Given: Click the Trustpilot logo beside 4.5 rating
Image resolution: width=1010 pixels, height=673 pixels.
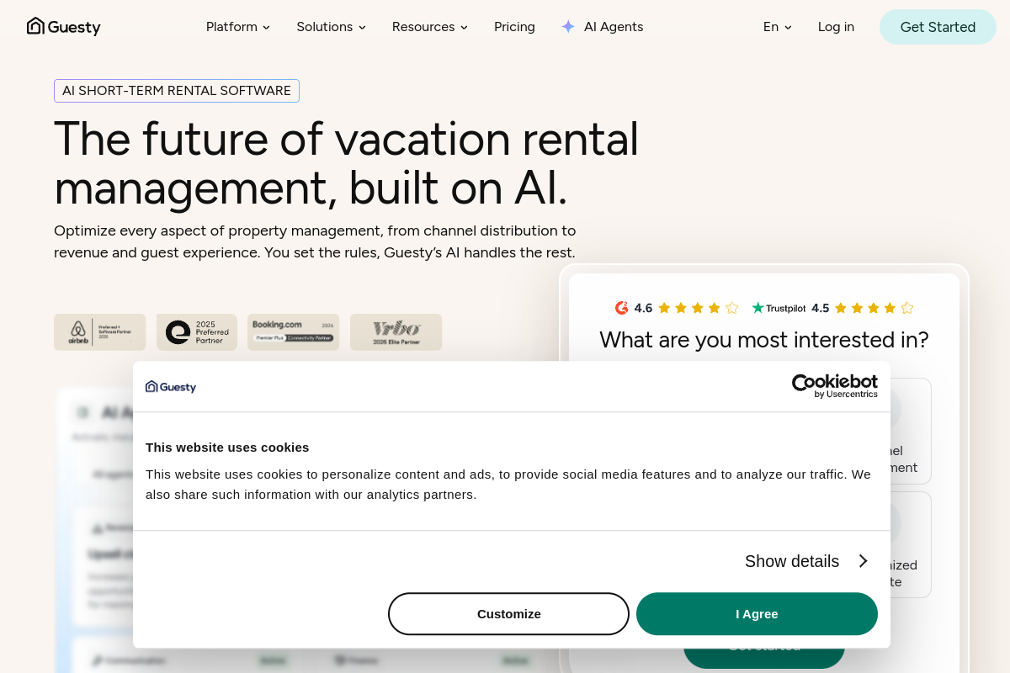Looking at the screenshot, I should pos(779,308).
